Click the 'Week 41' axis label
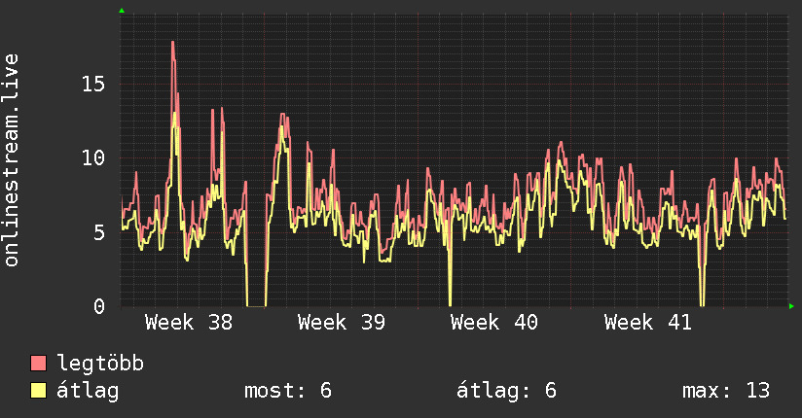Viewport: 802px width, 418px height. (x=647, y=323)
